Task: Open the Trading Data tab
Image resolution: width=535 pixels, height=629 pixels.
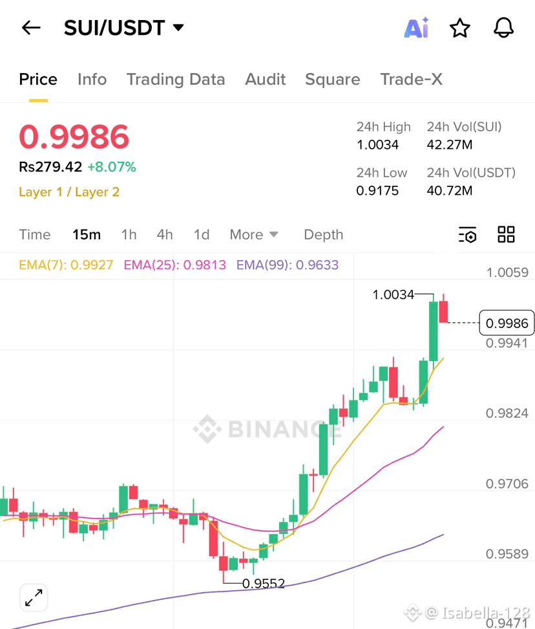Action: tap(176, 80)
